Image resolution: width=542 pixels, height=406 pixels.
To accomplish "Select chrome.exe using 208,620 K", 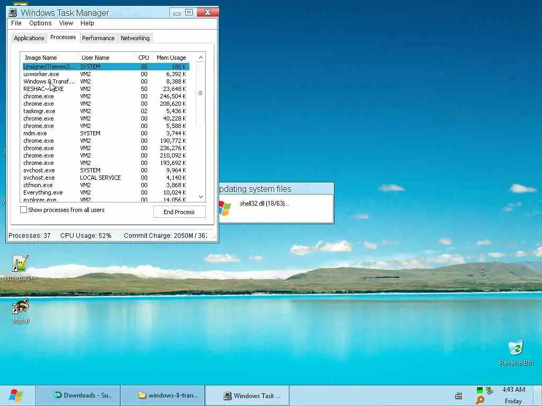I will (x=106, y=104).
